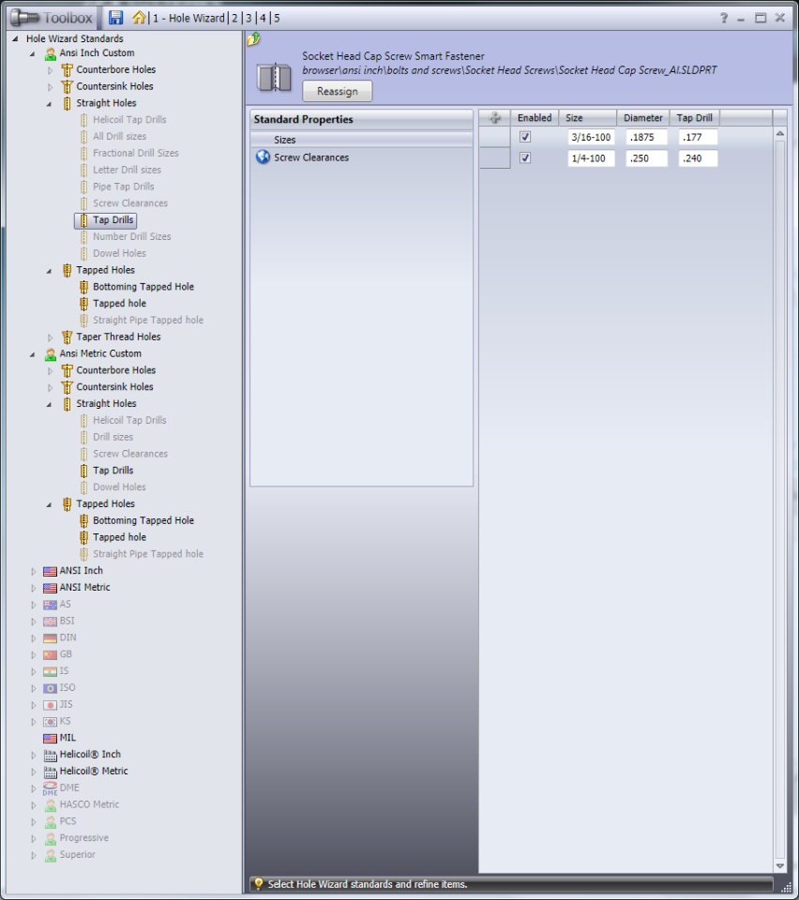
Task: Sort by the Tap Drill column header
Action: tap(695, 118)
